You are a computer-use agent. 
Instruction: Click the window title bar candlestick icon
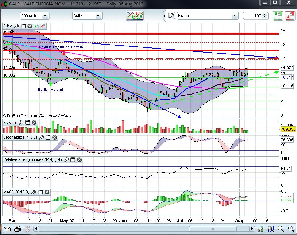4,4
